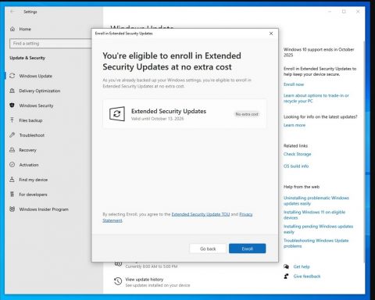This screenshot has height=300, width=375.
Task: Click the Delivery Optimization icon
Action: 12,91
